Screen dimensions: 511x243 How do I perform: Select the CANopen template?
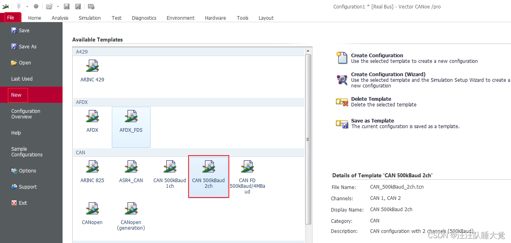click(92, 214)
